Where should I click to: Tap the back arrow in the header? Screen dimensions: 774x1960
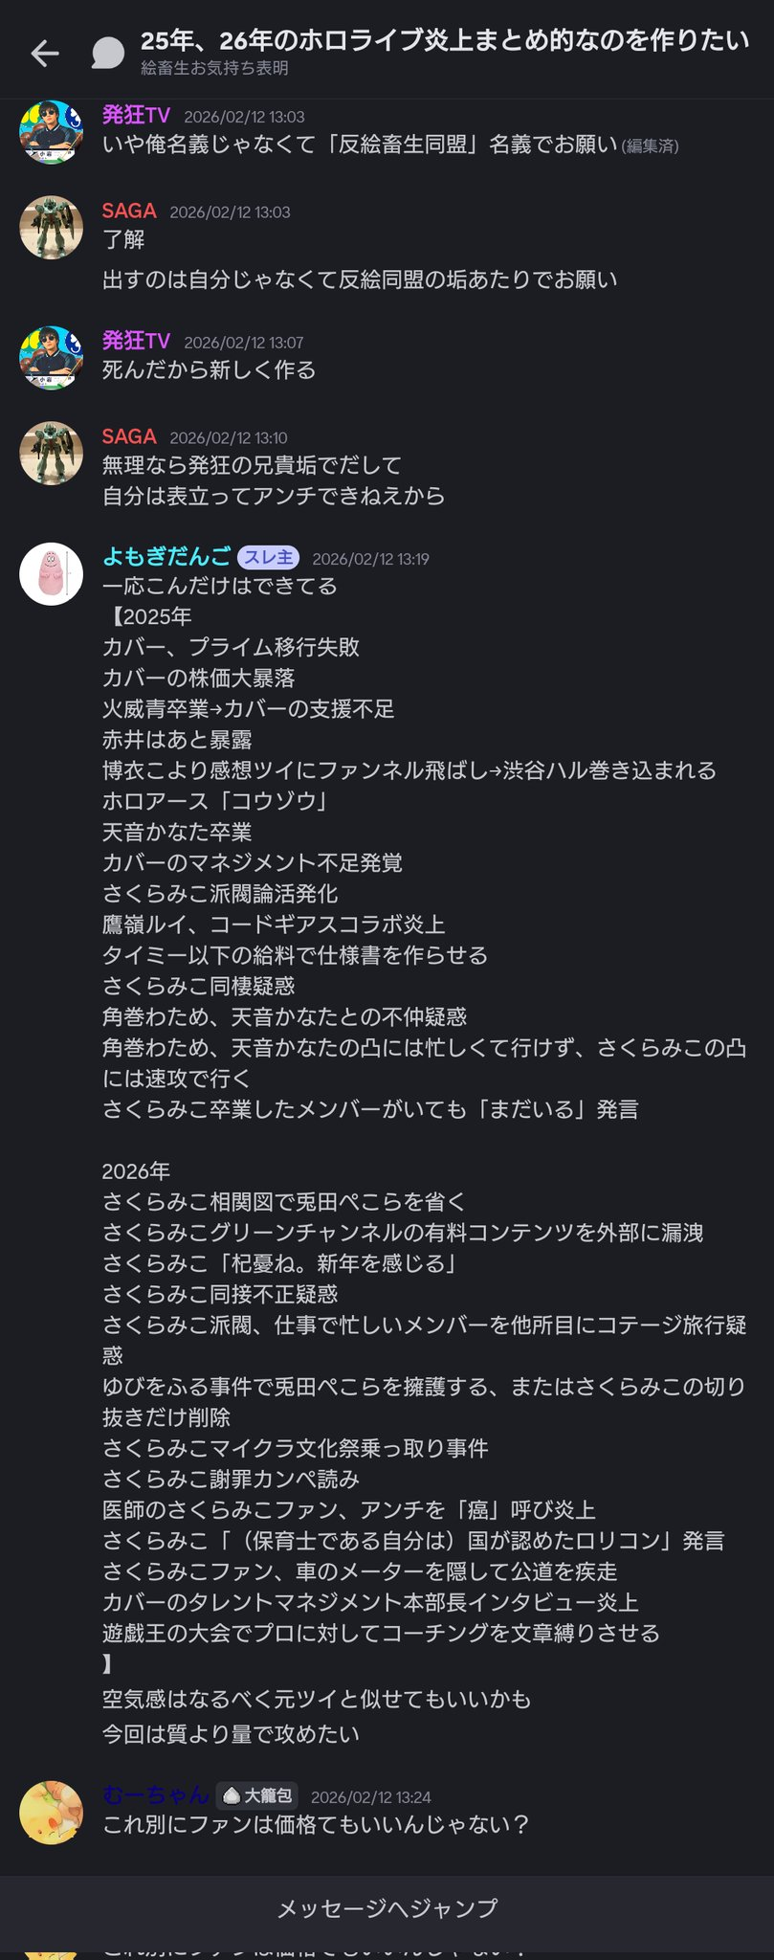[45, 54]
